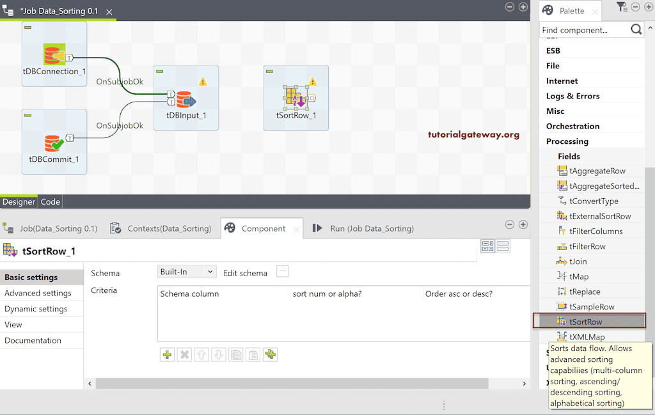Open the Documentation section

42,341
